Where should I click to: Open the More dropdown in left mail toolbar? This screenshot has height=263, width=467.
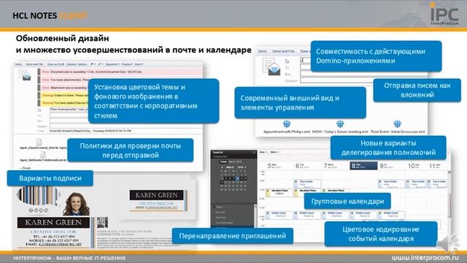[x=139, y=64]
